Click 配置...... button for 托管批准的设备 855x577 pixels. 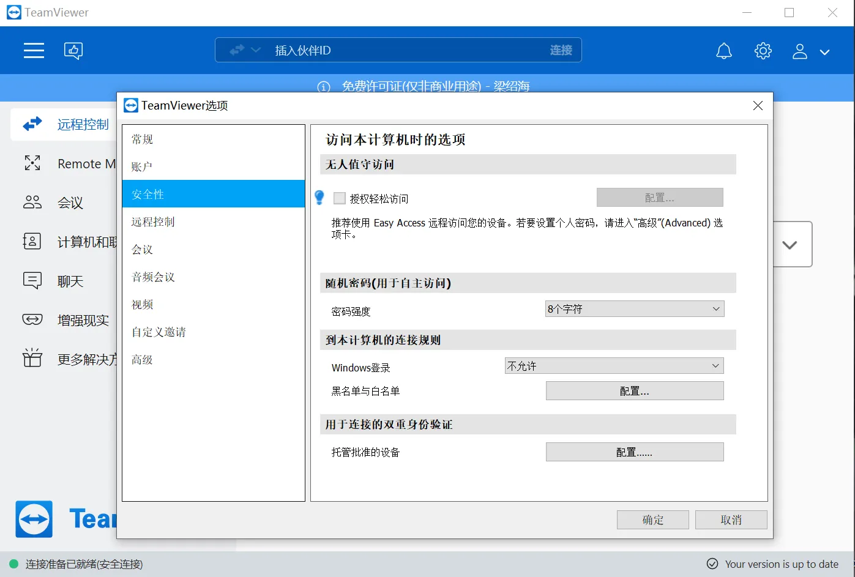[x=635, y=452]
